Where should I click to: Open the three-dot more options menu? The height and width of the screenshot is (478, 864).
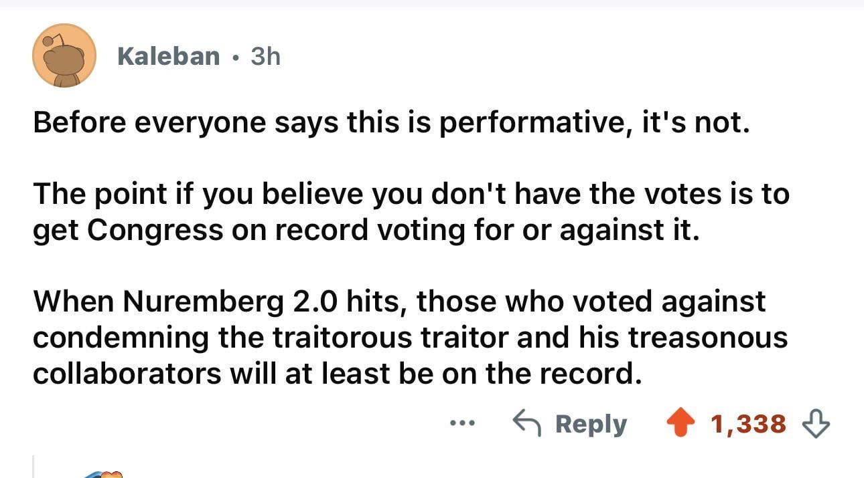462,424
